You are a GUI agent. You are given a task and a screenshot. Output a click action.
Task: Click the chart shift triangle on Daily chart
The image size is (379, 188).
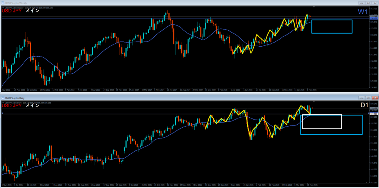[x=313, y=102]
